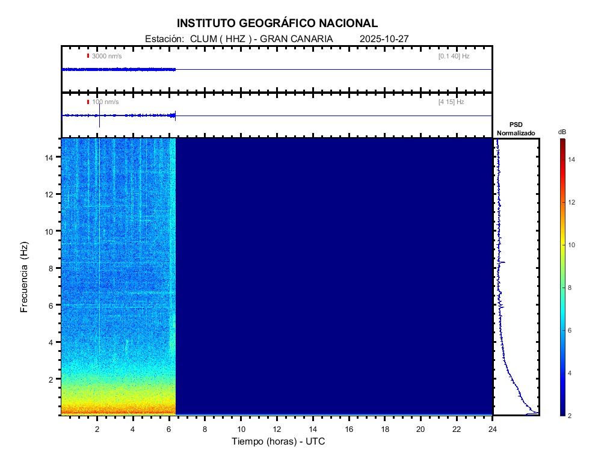Click the Frecuencia (Hz) axis label
The height and width of the screenshot is (462, 616).
(x=25, y=277)
